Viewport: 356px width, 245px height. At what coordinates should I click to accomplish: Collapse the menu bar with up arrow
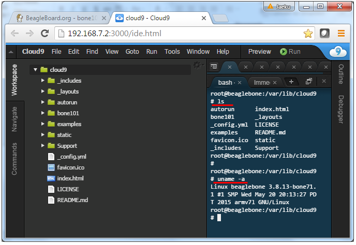coord(11,52)
